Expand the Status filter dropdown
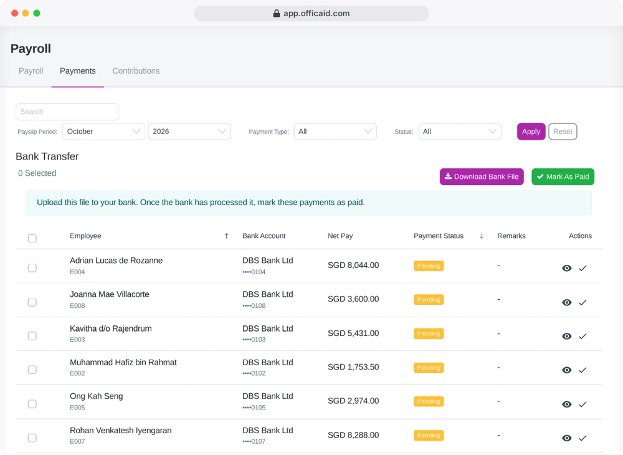Image resolution: width=623 pixels, height=455 pixels. (460, 132)
